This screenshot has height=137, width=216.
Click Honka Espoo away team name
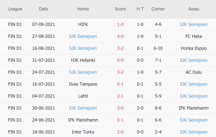(x=194, y=48)
